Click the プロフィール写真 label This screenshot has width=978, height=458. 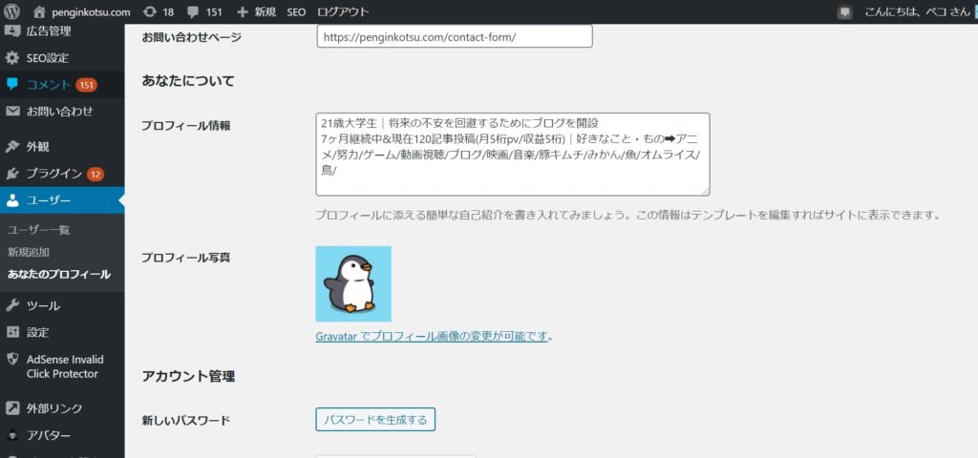tap(186, 258)
